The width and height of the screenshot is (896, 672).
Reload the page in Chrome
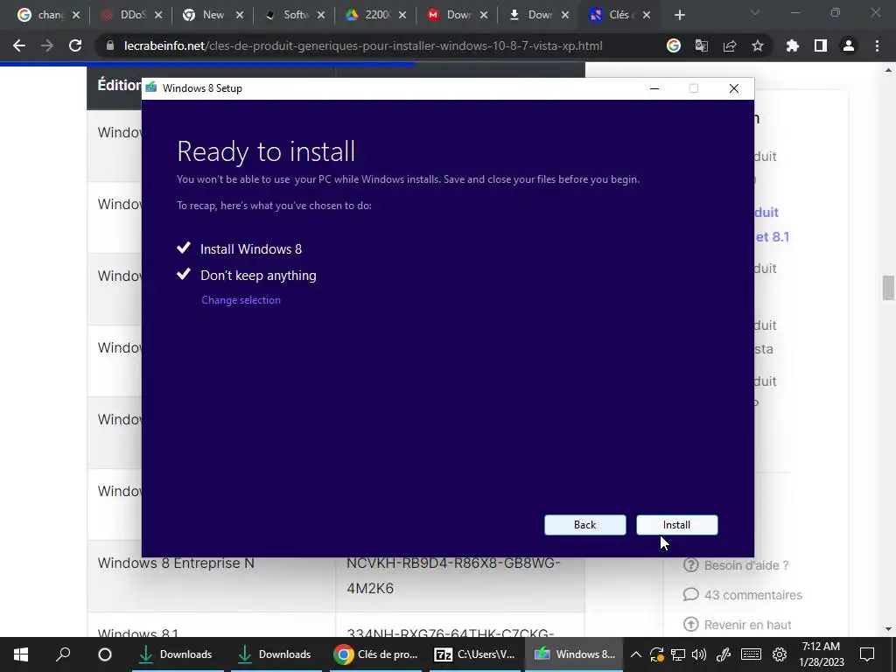[75, 45]
